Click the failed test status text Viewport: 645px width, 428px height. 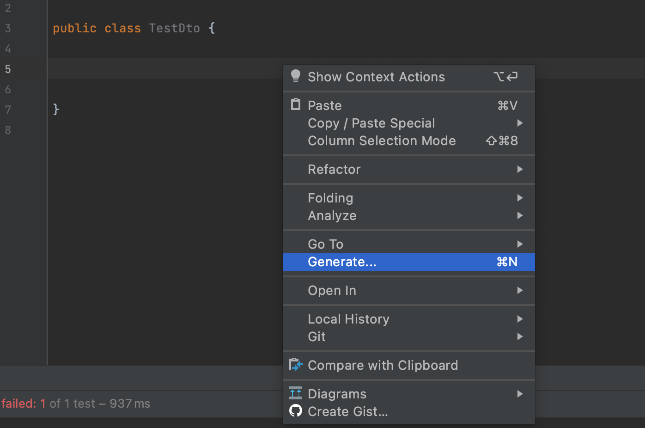(75, 404)
